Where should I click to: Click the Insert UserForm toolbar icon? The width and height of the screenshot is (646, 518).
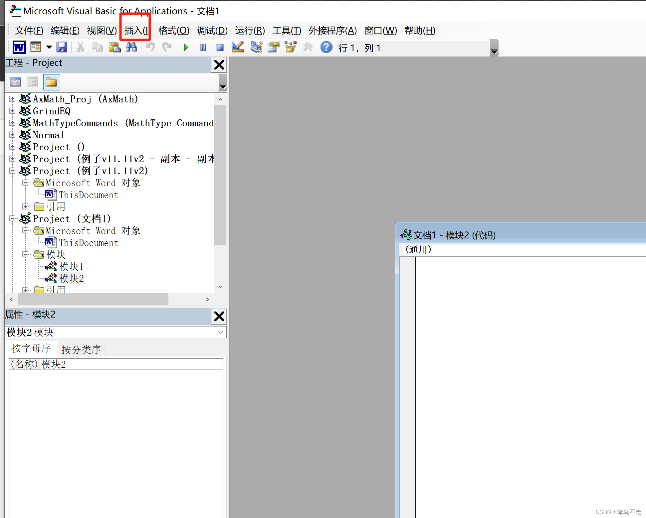pos(36,47)
